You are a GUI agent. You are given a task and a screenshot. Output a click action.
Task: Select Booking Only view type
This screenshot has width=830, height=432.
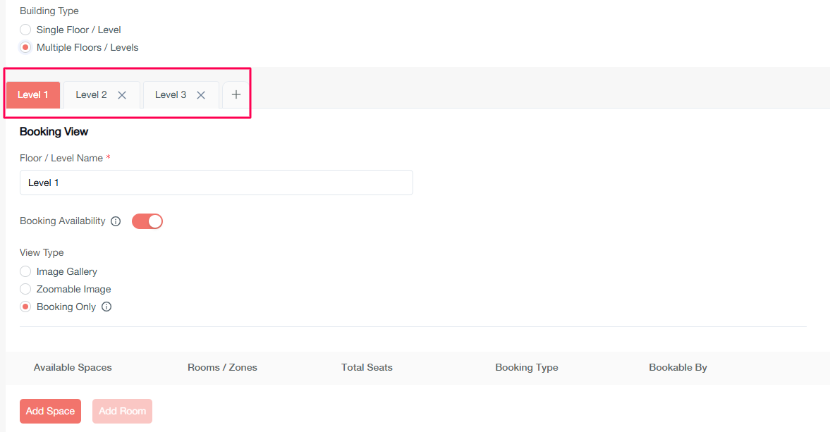25,307
